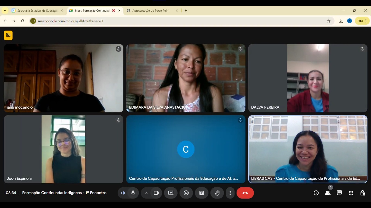
Task: Open host controls lock icon
Action: pos(363,193)
